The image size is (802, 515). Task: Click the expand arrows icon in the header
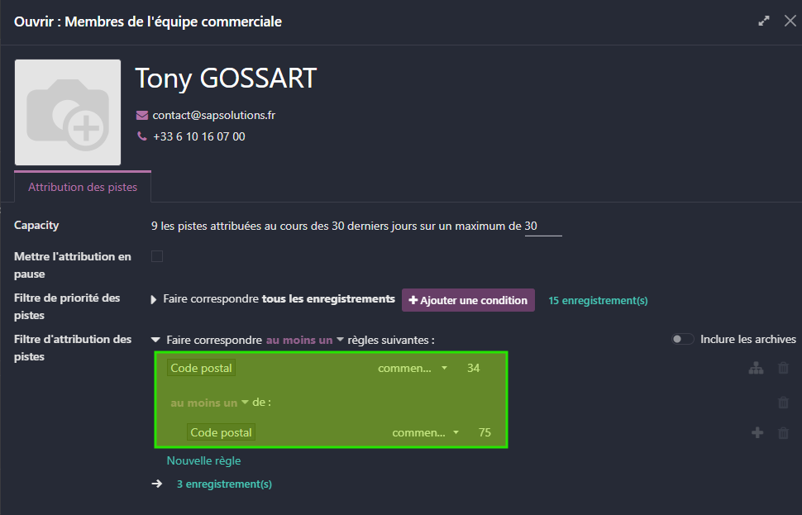coord(763,21)
